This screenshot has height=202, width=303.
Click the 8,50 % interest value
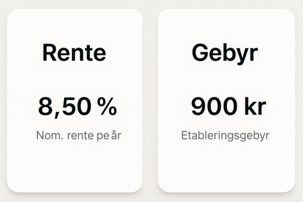pos(77,107)
